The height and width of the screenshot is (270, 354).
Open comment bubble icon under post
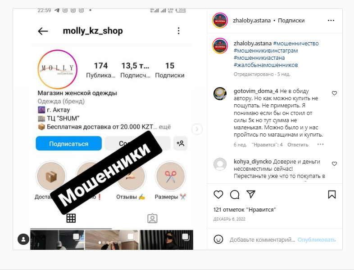(x=235, y=195)
